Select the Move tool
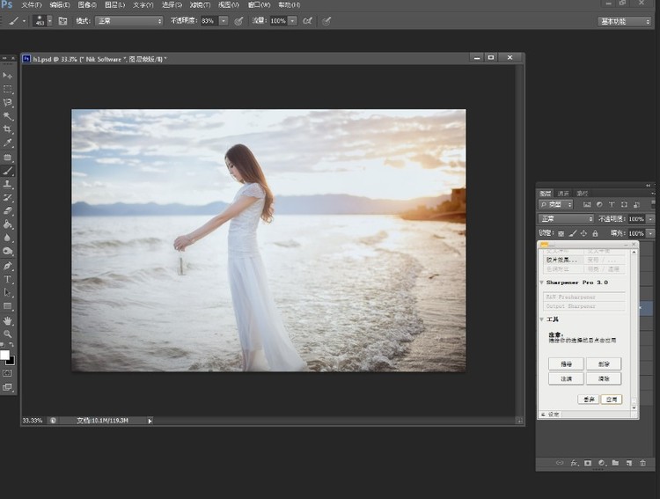The width and height of the screenshot is (660, 499). tap(8, 76)
